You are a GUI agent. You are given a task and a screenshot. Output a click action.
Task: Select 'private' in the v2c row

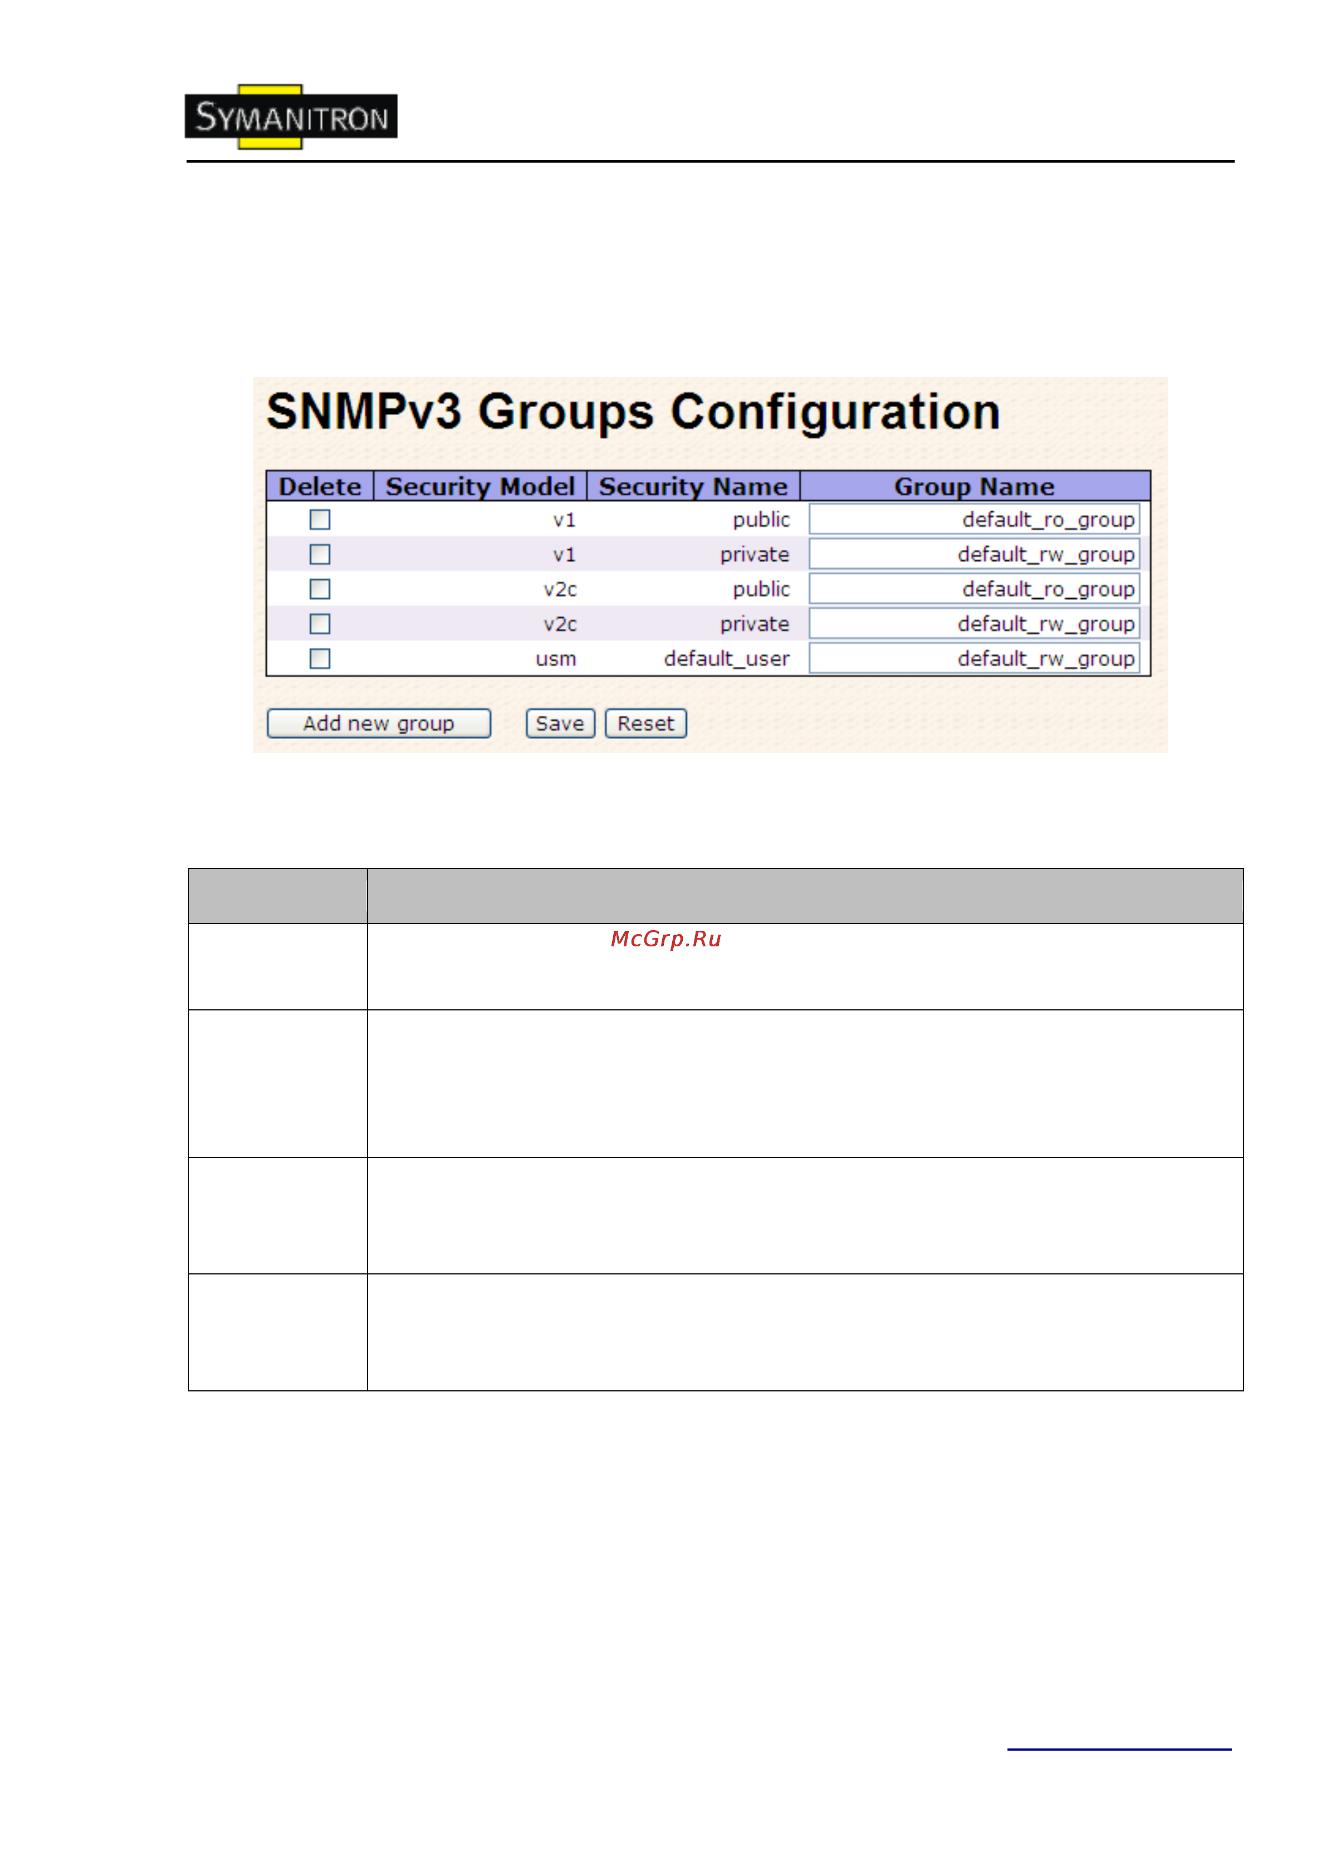pos(754,625)
